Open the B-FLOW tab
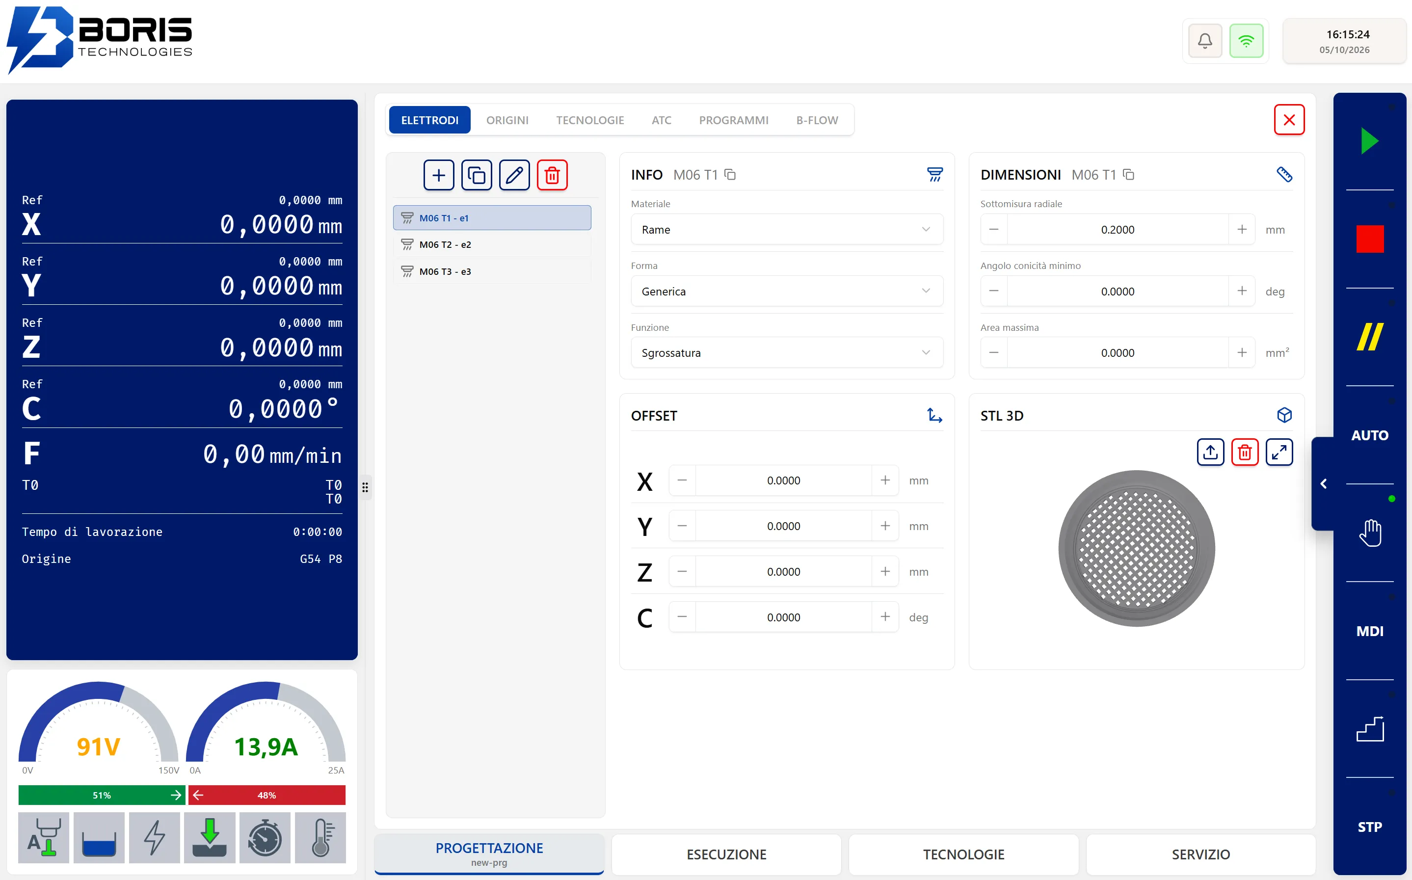The width and height of the screenshot is (1412, 880). point(817,120)
